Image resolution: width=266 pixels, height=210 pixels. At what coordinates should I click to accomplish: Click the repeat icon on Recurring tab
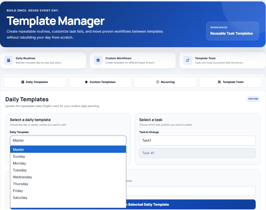point(158,82)
